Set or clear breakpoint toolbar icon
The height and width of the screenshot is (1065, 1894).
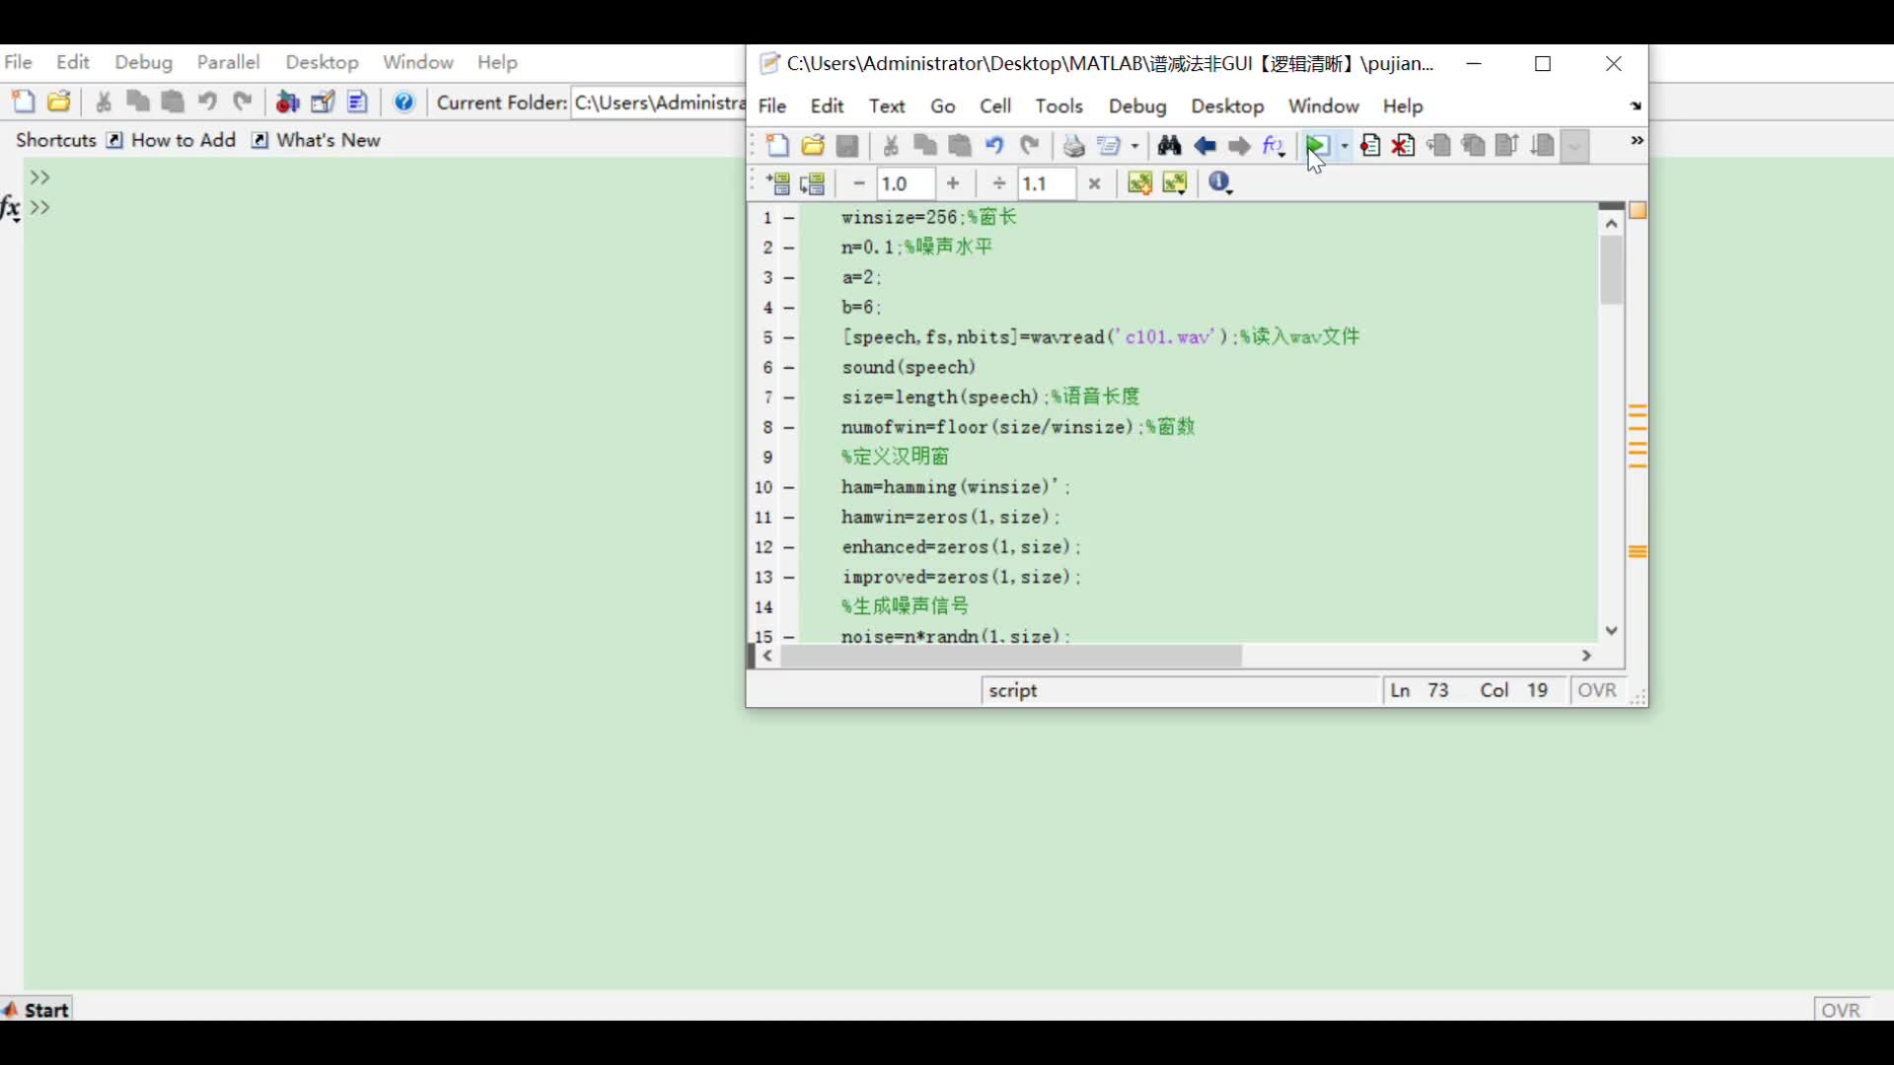tap(1370, 146)
